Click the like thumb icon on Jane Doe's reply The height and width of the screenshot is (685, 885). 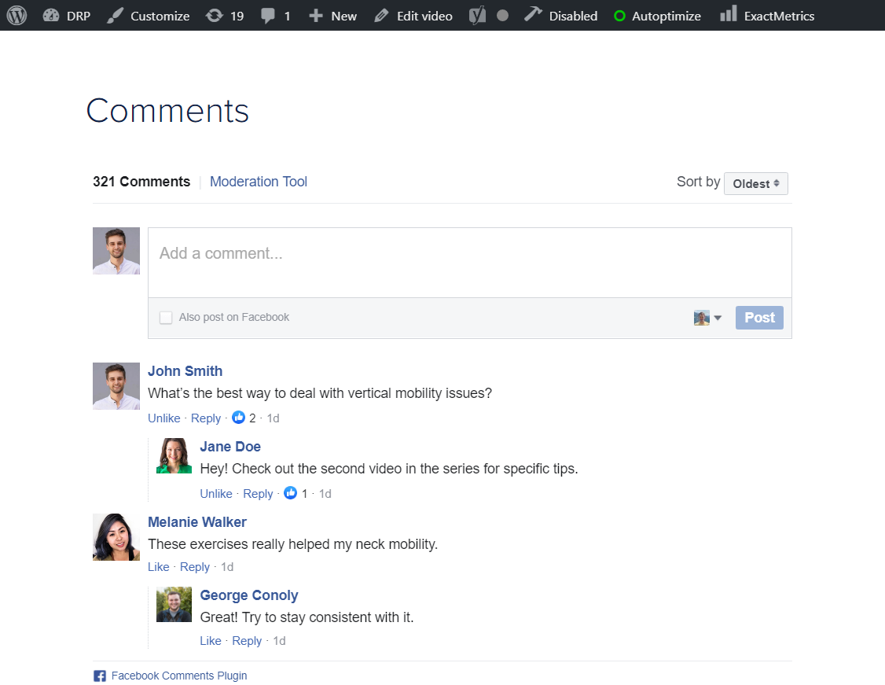click(290, 493)
